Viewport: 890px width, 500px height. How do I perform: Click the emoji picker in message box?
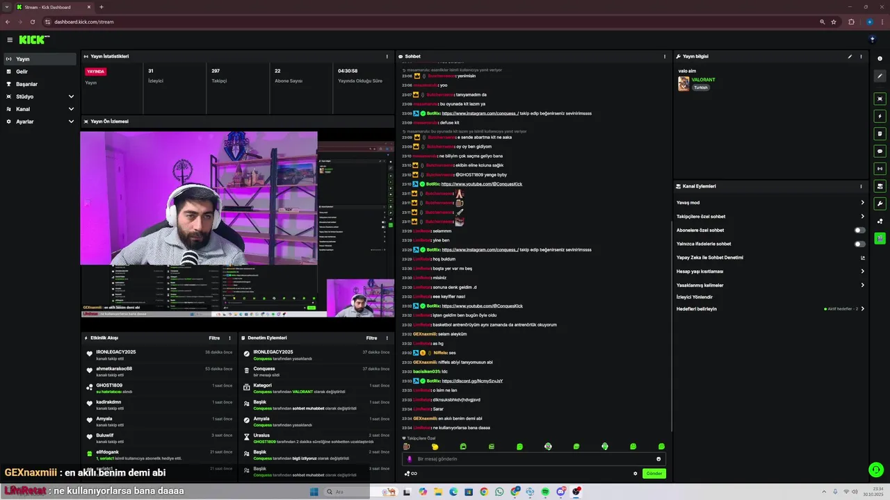point(658,459)
